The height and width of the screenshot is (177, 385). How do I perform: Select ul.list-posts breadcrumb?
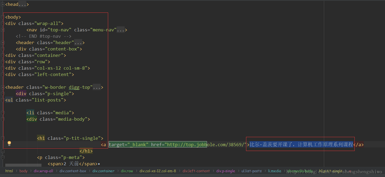[251, 171]
